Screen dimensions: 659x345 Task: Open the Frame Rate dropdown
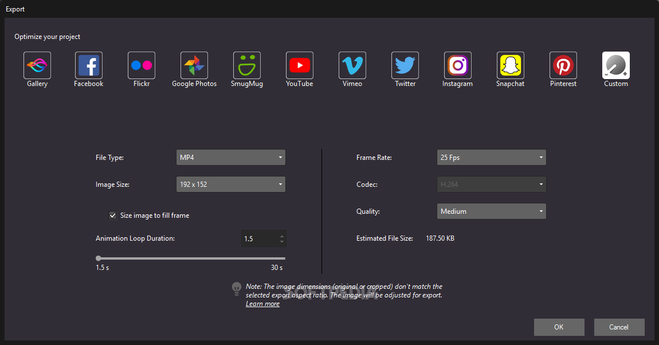pyautogui.click(x=491, y=157)
